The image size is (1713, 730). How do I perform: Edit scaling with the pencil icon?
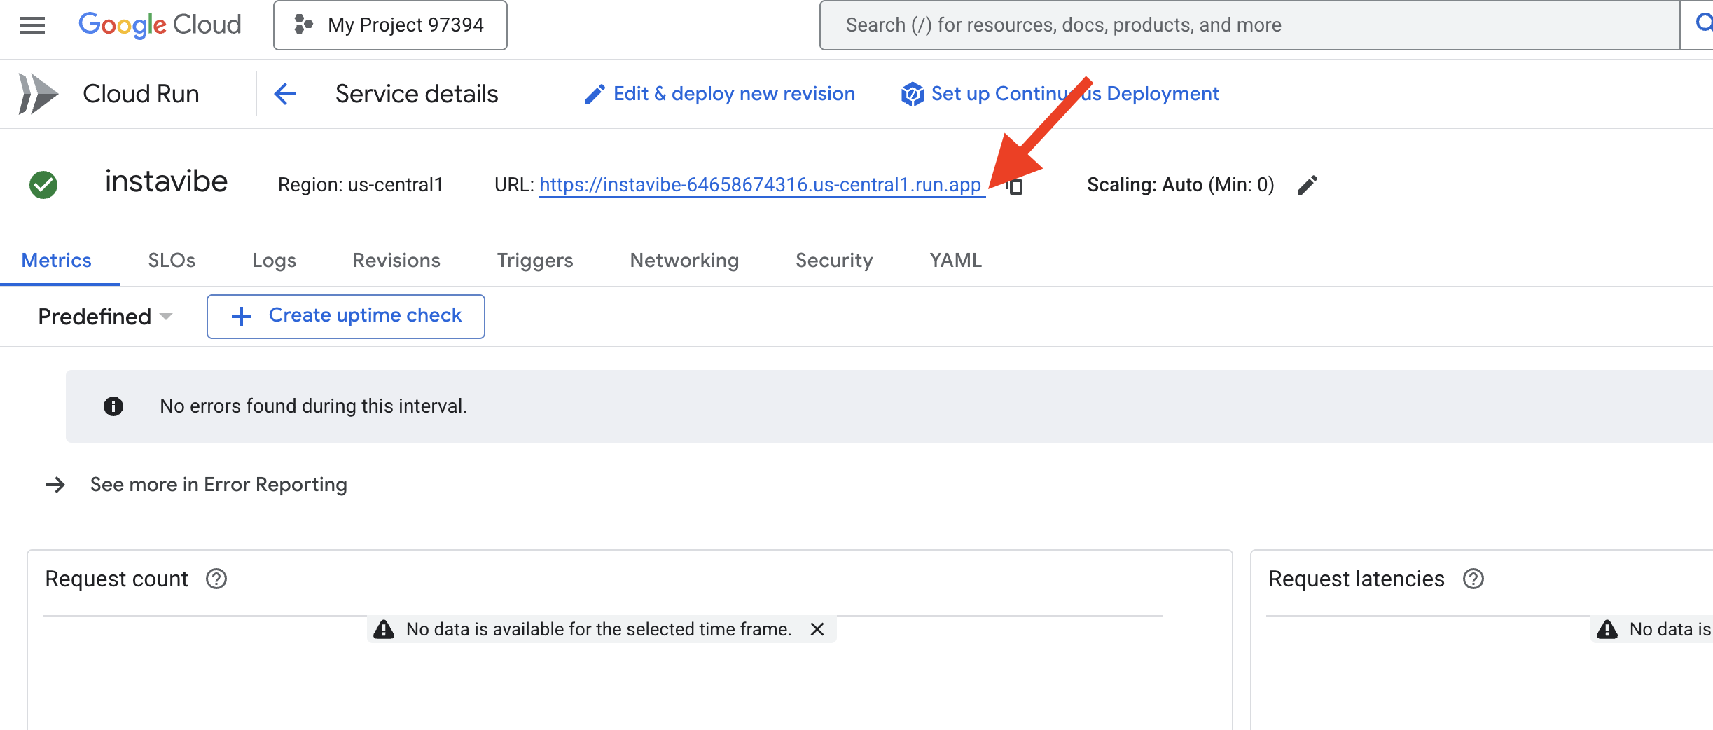click(x=1307, y=185)
